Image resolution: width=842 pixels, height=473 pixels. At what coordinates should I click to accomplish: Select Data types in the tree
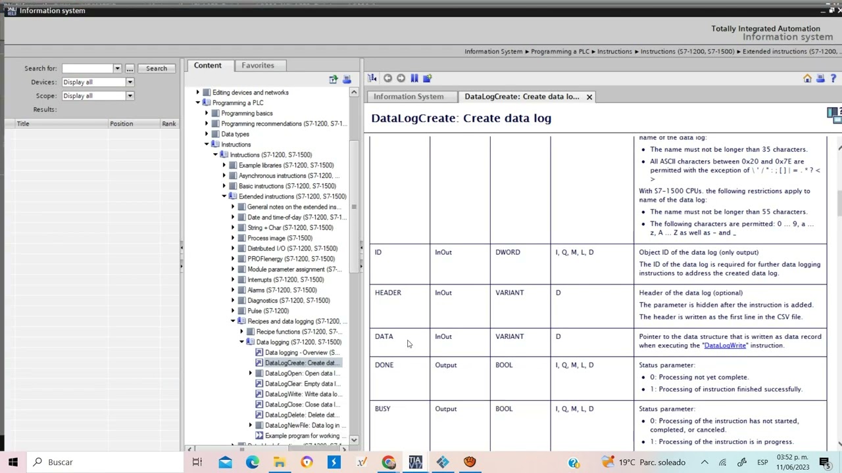[235, 134]
